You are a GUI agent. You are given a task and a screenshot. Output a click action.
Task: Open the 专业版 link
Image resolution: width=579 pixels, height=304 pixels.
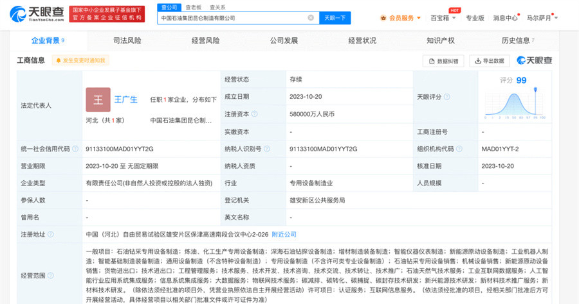coord(475,18)
